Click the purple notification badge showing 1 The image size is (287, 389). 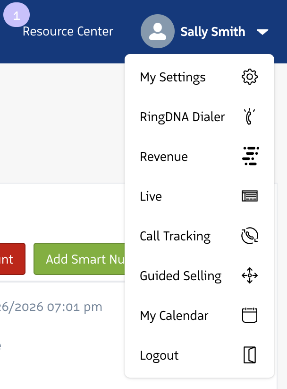(x=17, y=14)
